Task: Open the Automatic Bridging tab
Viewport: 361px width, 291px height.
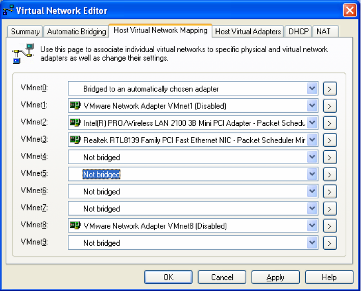Action: pyautogui.click(x=76, y=31)
